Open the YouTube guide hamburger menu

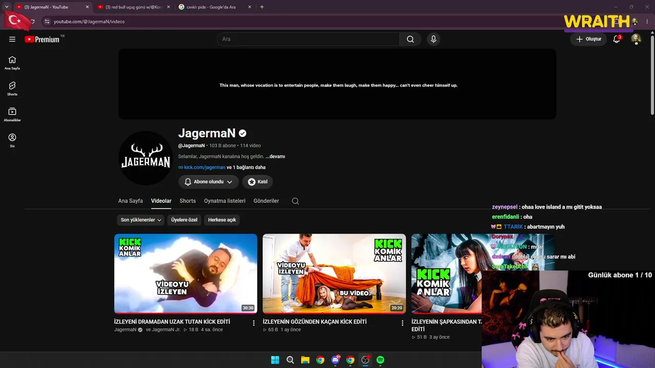point(12,39)
